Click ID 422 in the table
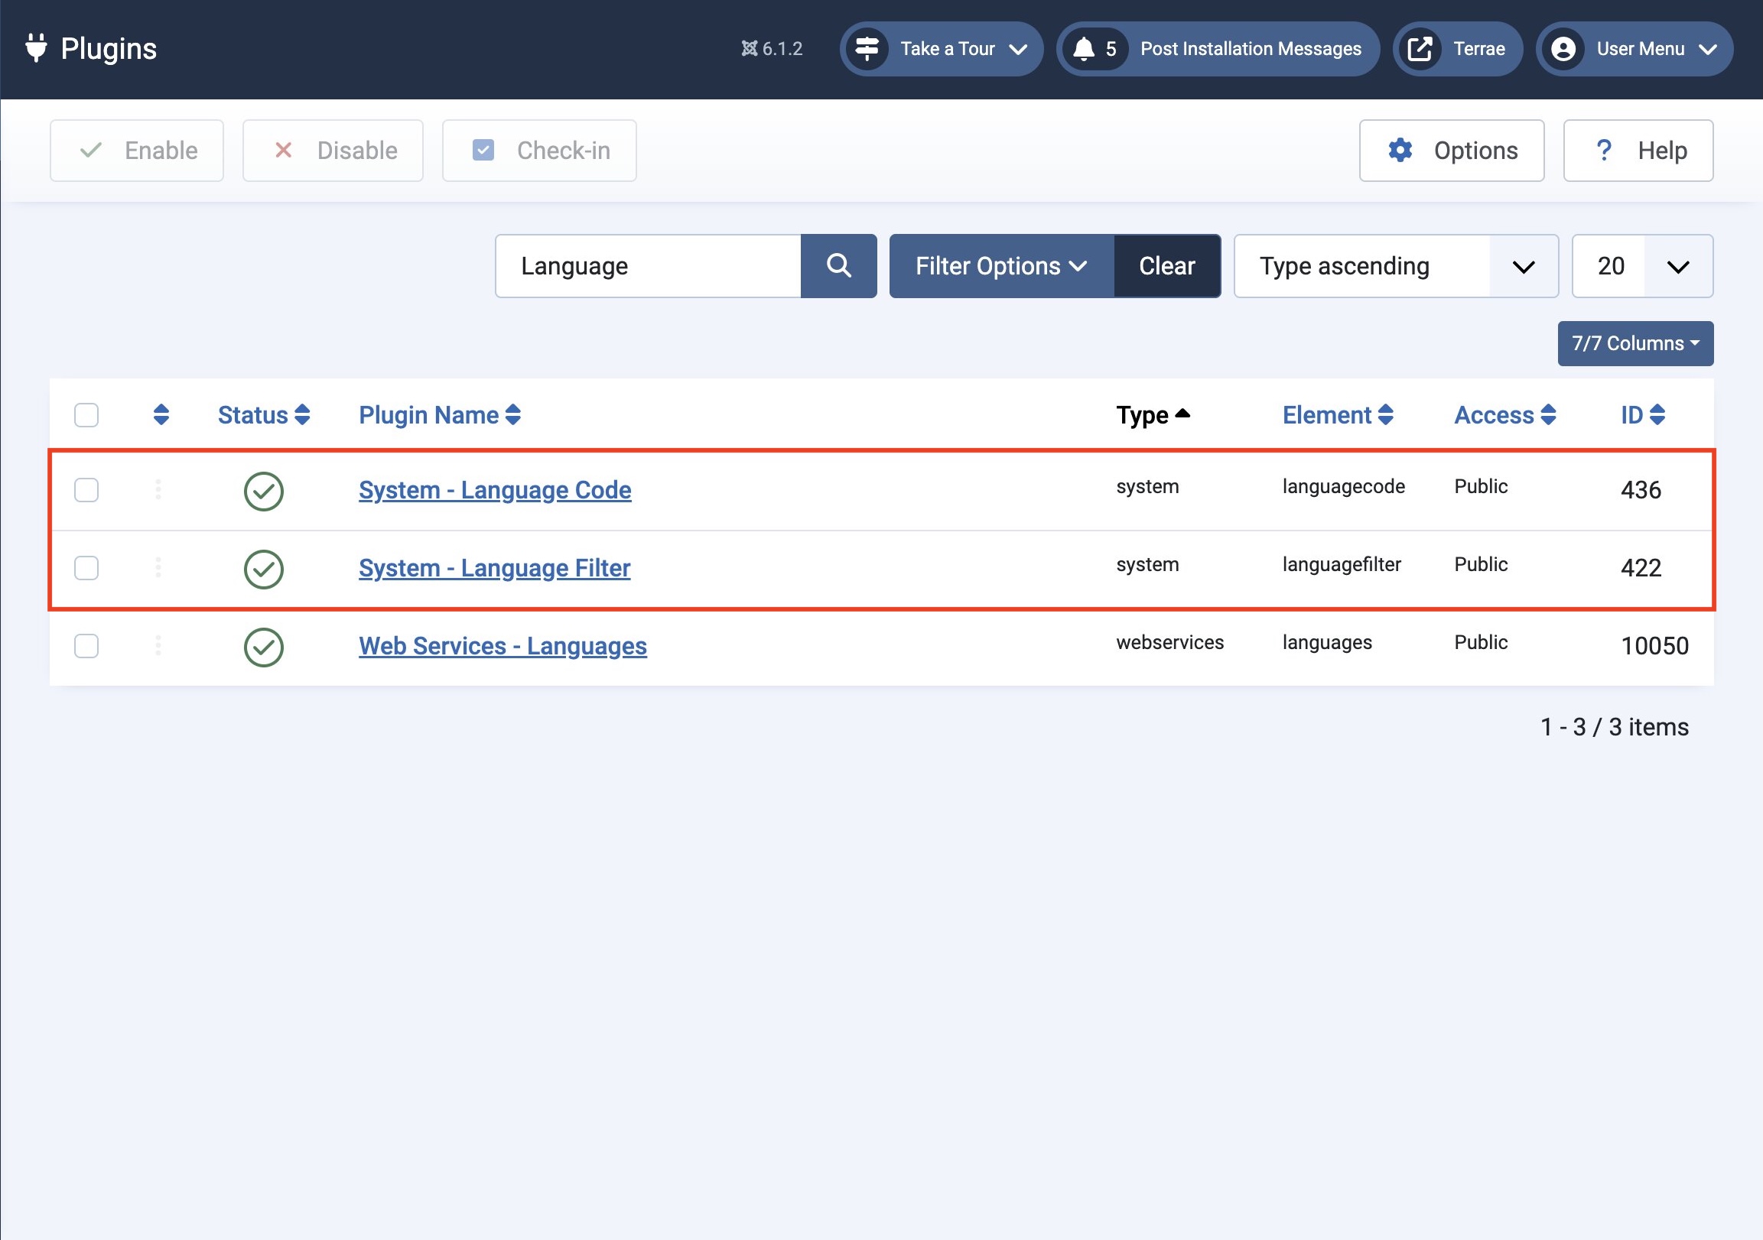The image size is (1763, 1240). (x=1641, y=568)
